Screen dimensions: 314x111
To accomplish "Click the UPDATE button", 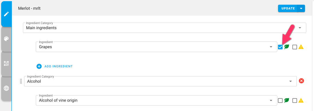I will tap(288, 8).
